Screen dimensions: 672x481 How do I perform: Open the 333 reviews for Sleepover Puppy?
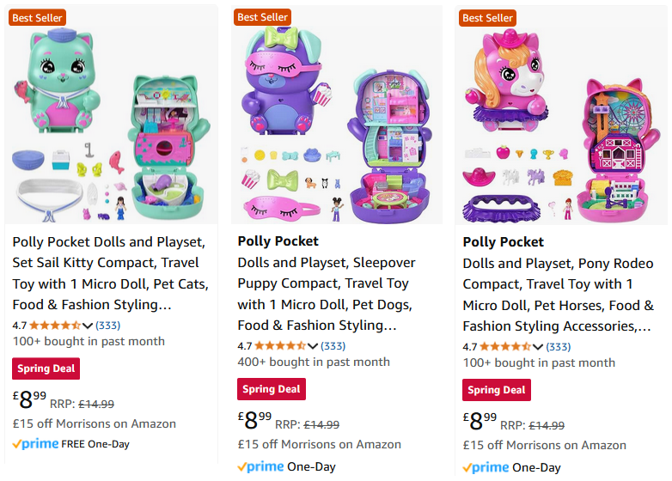coord(333,346)
